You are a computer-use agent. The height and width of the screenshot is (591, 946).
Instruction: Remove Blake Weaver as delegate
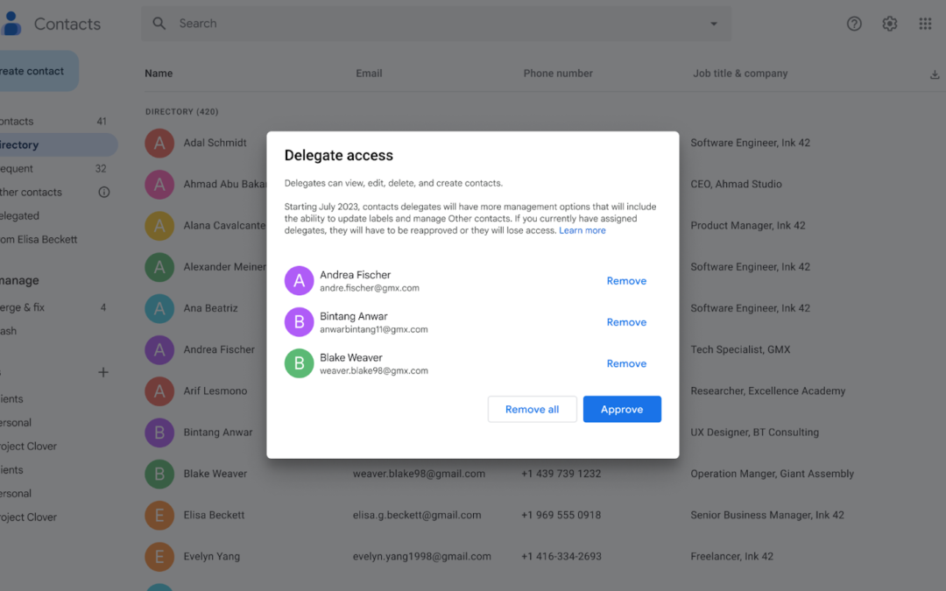[626, 363]
